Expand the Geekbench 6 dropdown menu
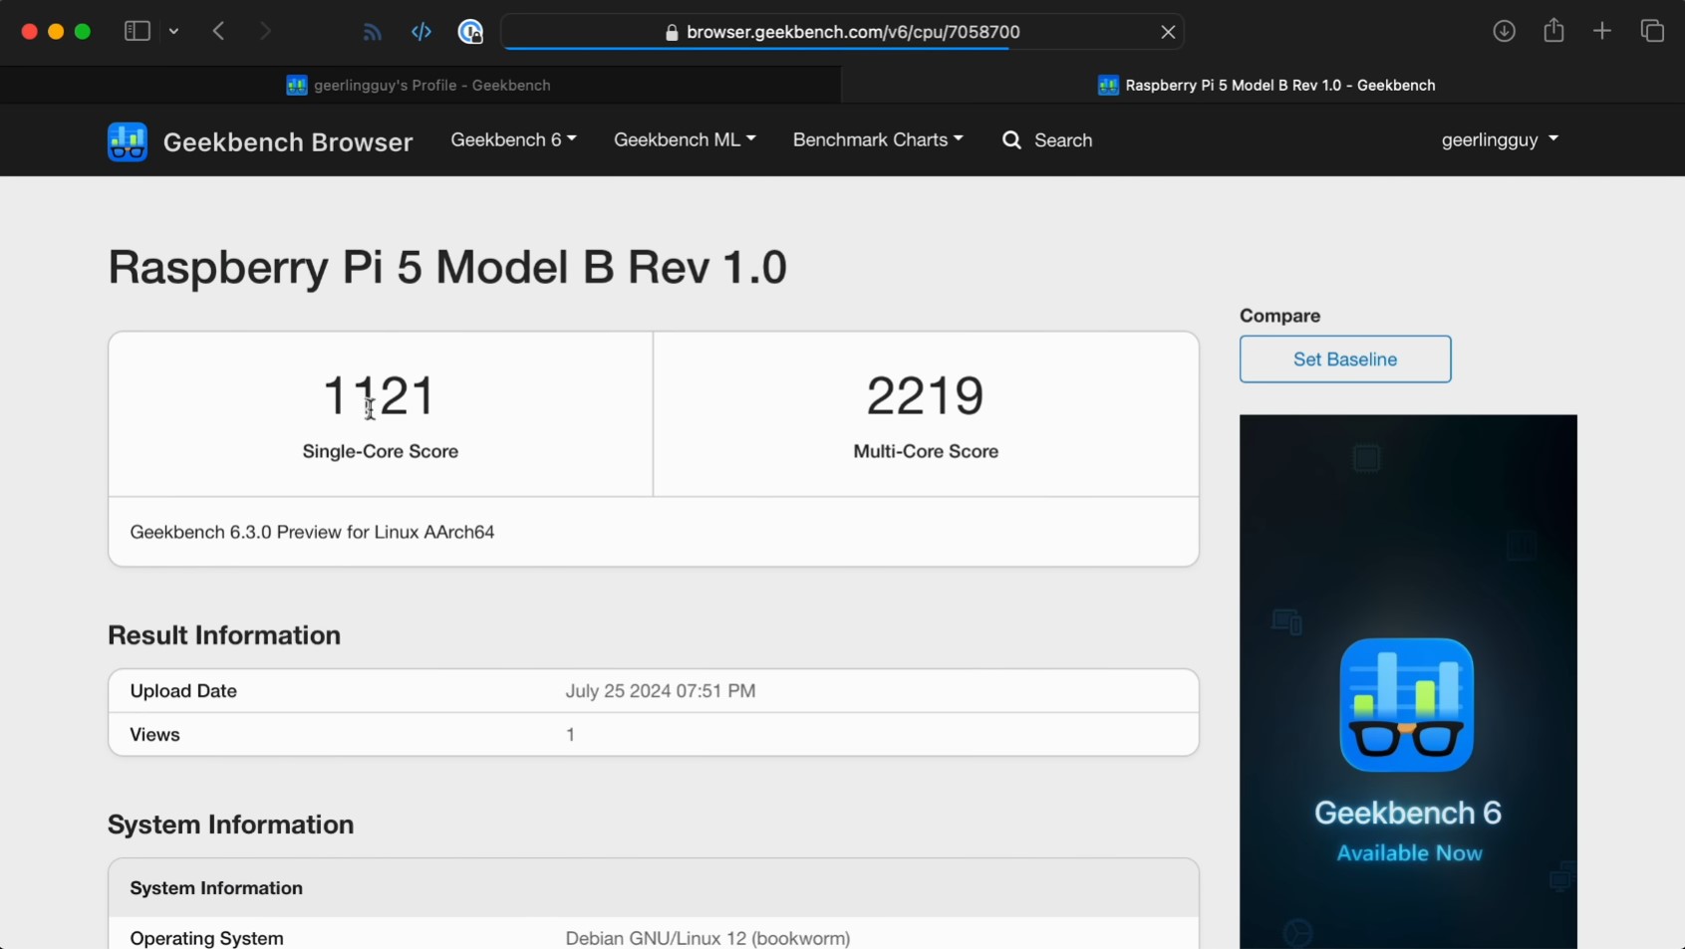Screen dimensions: 1685x949 click(513, 140)
